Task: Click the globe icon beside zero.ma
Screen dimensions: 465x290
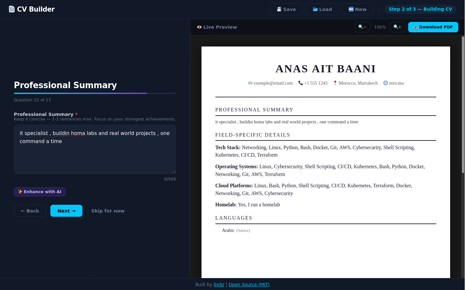Action: (386, 83)
